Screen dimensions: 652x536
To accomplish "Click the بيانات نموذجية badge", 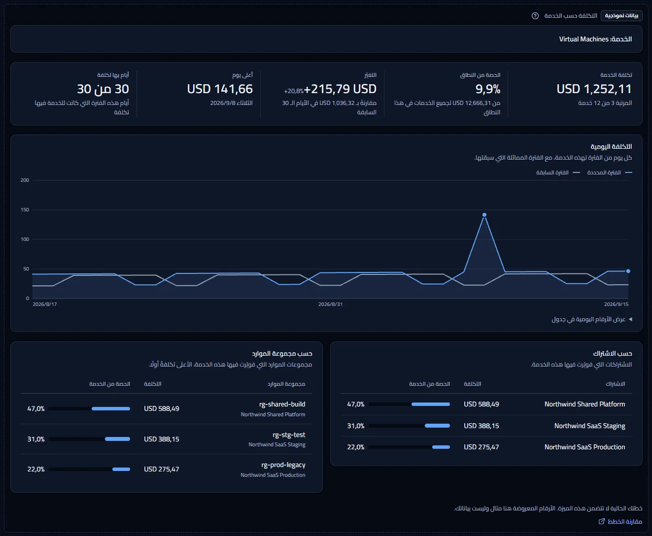I will 621,16.
